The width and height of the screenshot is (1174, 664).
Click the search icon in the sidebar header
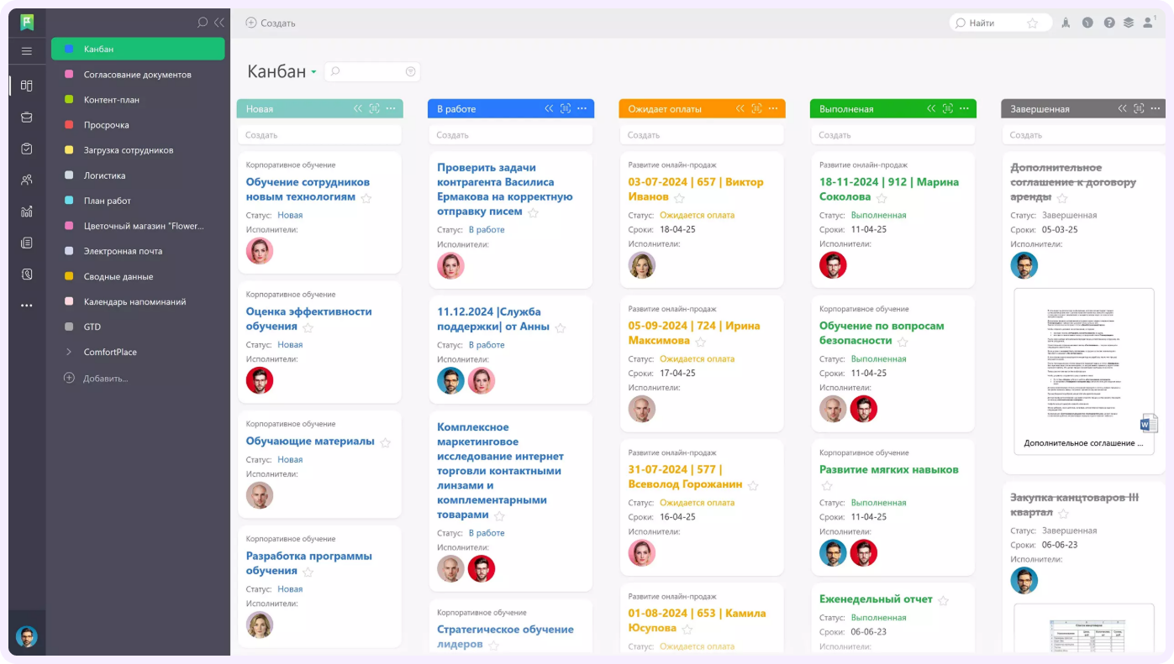(202, 23)
